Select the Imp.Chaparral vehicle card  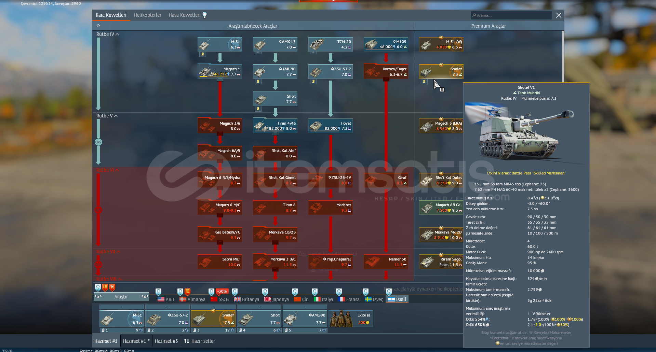click(x=331, y=262)
